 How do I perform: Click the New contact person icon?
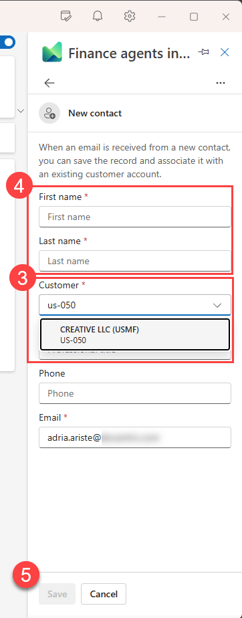click(x=49, y=114)
